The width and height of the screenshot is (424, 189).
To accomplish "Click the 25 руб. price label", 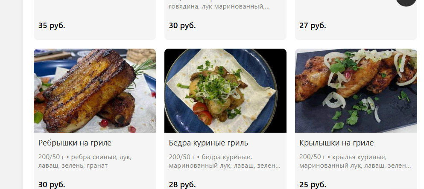I will point(313,185).
